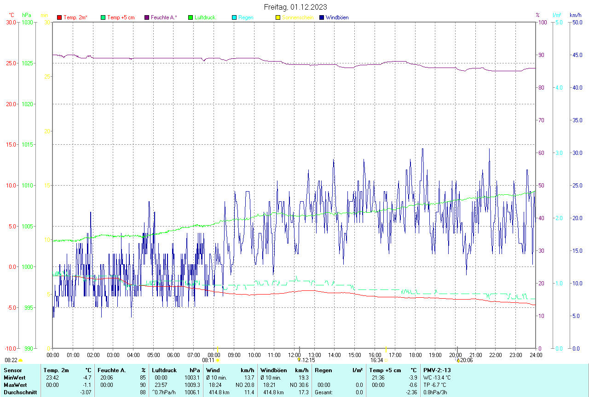
Task: Click the sunrise sun icon at 08:11
Action: click(218, 361)
